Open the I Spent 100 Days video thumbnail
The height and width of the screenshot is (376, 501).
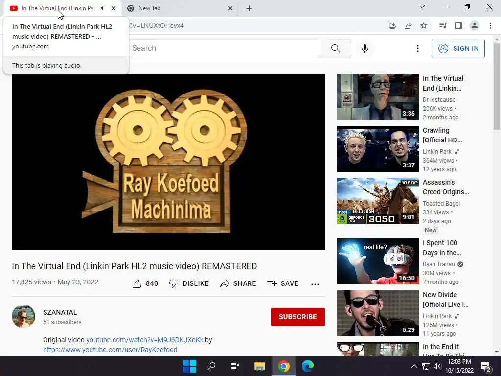pyautogui.click(x=377, y=261)
